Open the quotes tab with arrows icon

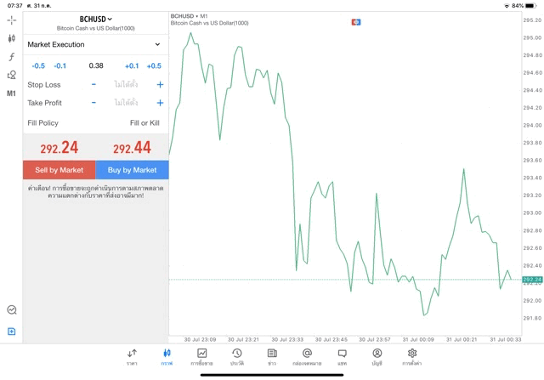click(x=132, y=357)
